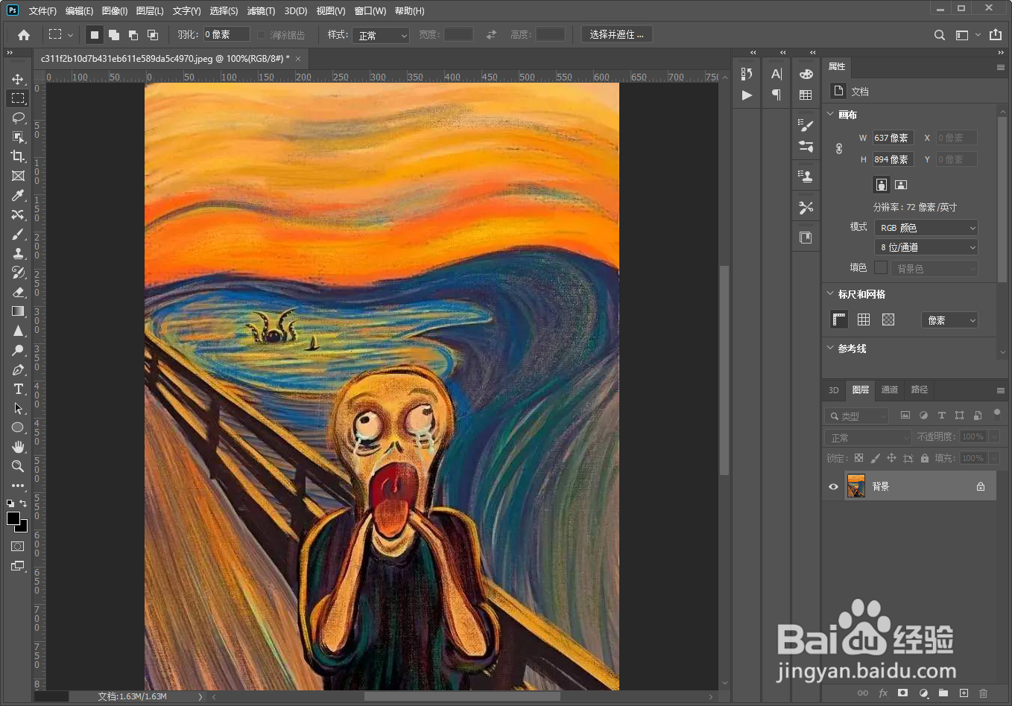Image resolution: width=1012 pixels, height=706 pixels.
Task: Click the 属性 panel tab
Action: tap(837, 66)
